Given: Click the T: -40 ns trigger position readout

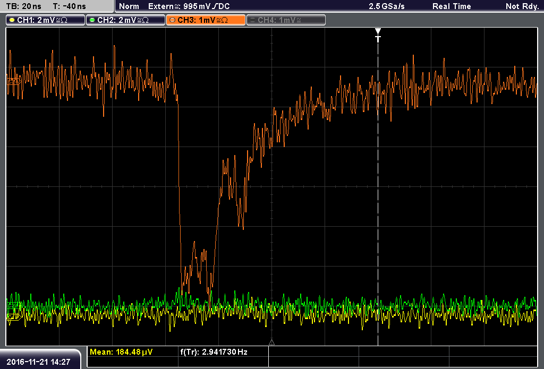Looking at the screenshot, I should pos(70,6).
